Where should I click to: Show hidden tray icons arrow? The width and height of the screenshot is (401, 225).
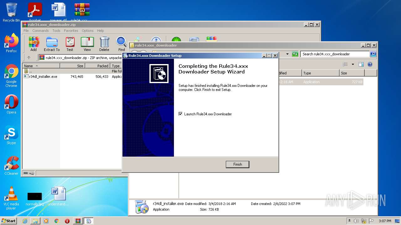tap(349, 221)
